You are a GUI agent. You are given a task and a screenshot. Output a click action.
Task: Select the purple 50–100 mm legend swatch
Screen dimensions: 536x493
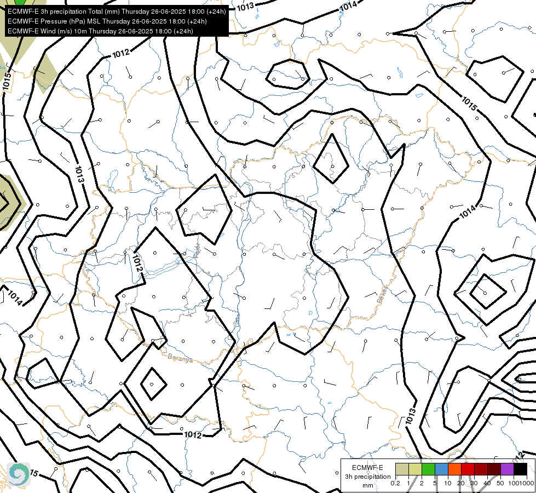tap(508, 469)
